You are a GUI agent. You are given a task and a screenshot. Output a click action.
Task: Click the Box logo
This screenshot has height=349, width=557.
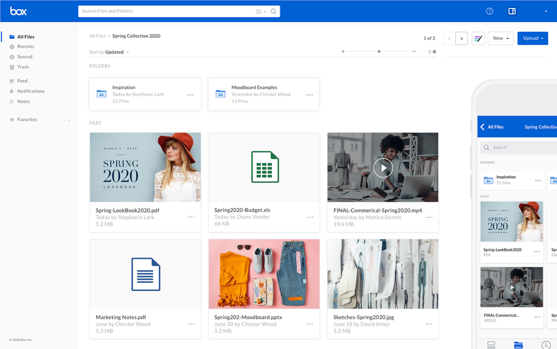coord(18,11)
